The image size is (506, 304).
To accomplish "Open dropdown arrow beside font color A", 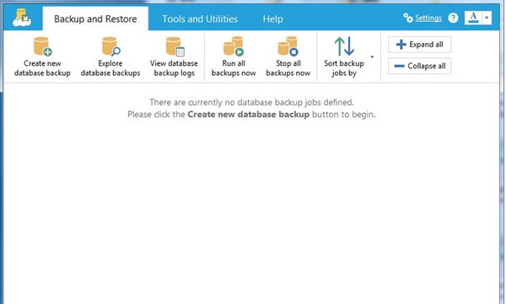I will [x=487, y=18].
